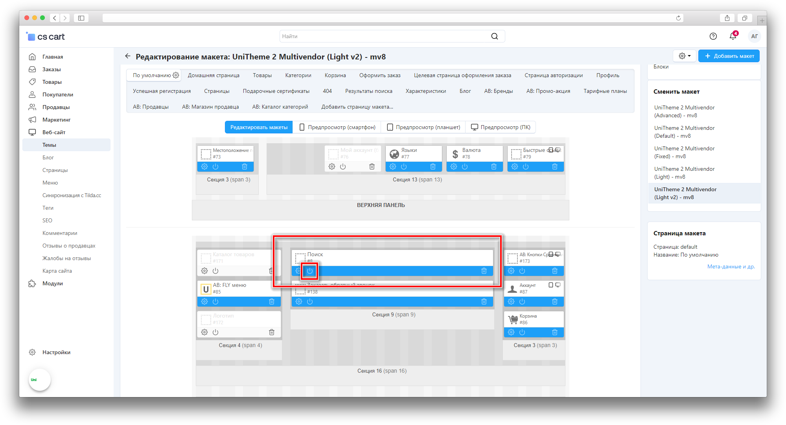Switch to Корзина layout page tab
Viewport: 786px width, 425px height.
pos(335,75)
